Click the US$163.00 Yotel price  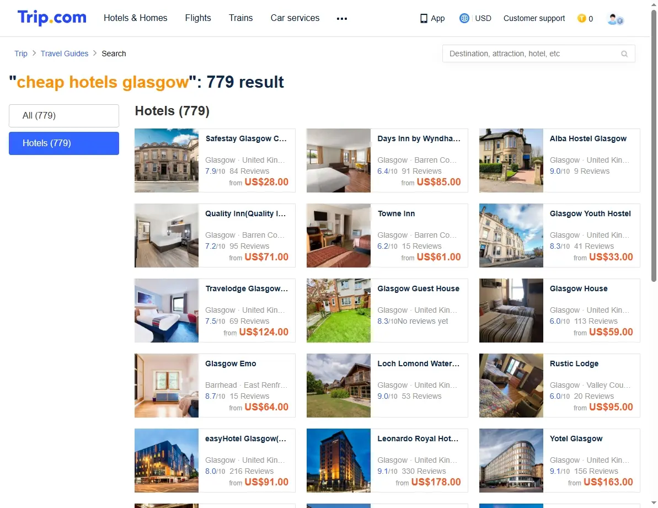tap(608, 483)
